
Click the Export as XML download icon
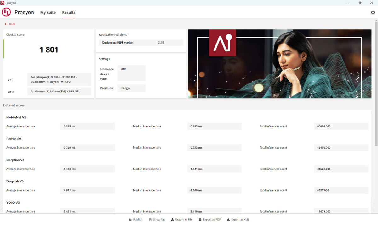coord(228,220)
